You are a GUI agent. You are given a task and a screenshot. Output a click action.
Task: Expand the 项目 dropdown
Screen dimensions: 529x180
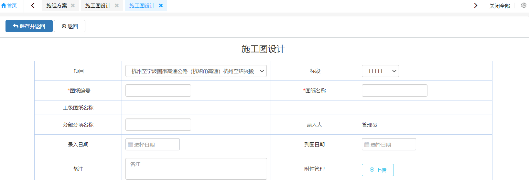click(196, 71)
